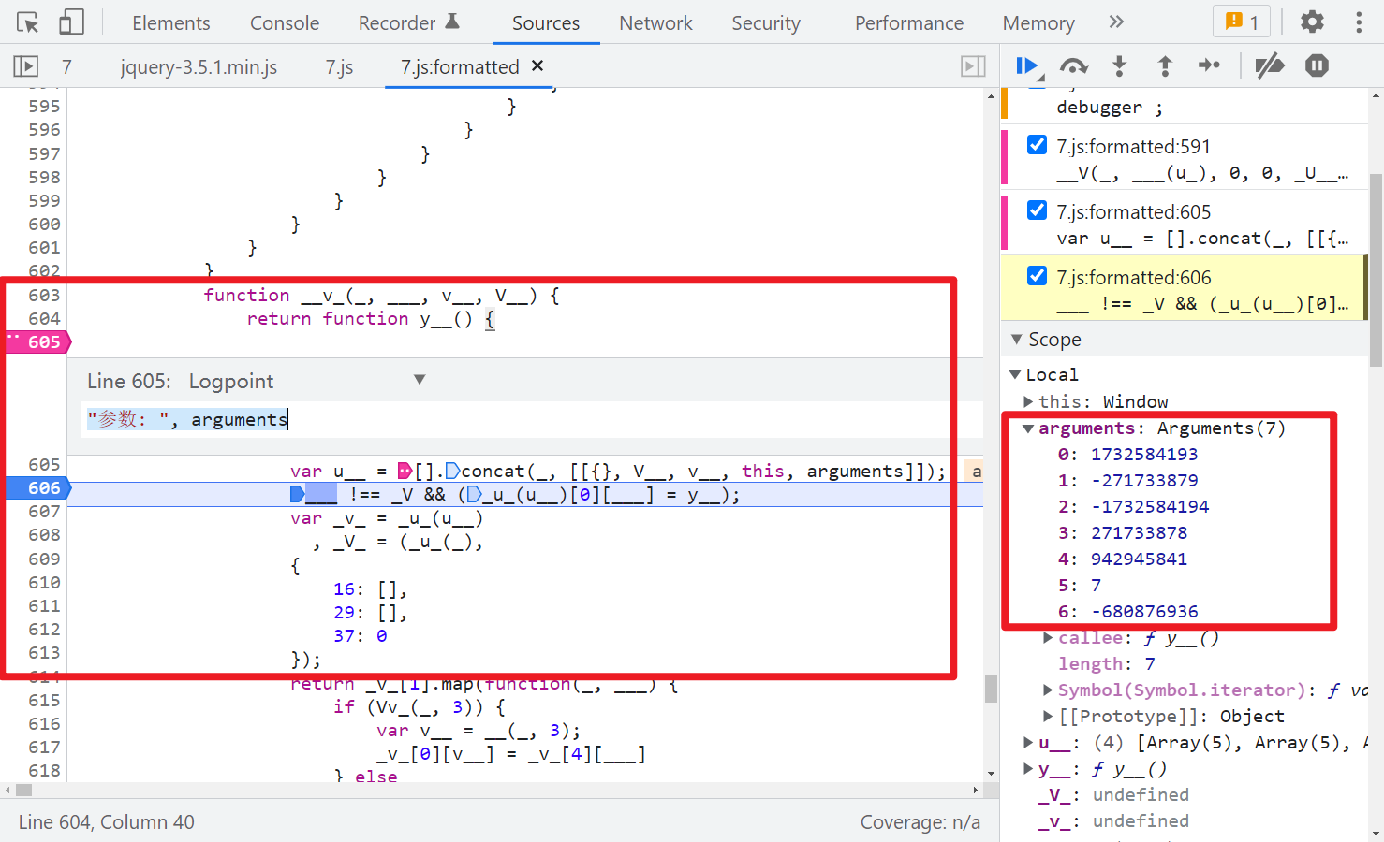Collapse the Local scope
The width and height of the screenshot is (1384, 842).
coord(1015,374)
